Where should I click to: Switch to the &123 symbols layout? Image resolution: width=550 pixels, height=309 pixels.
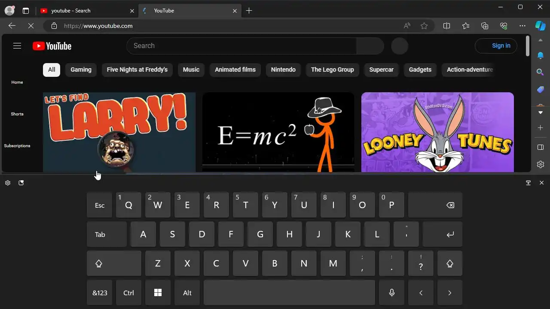tap(100, 293)
